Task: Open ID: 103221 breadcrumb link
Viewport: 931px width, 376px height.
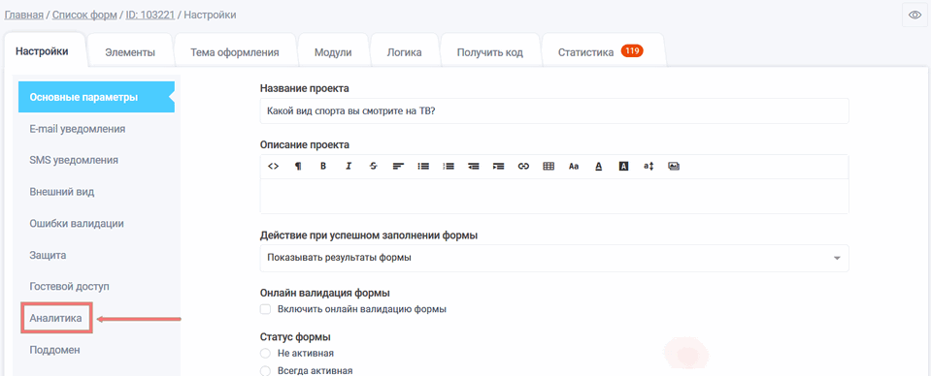Action: pyautogui.click(x=150, y=15)
